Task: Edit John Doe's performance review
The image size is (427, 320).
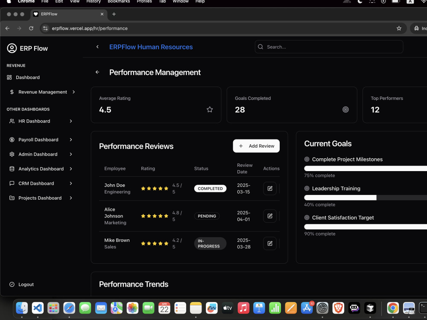Action: click(270, 188)
